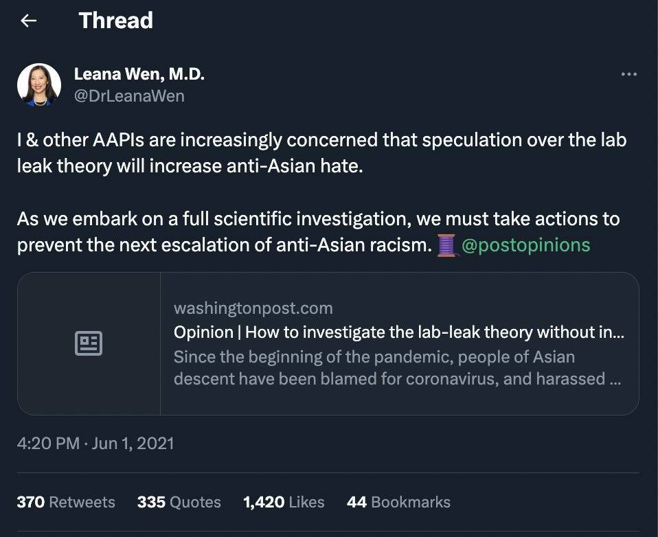Click the Jun 1, 2021 date

(x=133, y=443)
